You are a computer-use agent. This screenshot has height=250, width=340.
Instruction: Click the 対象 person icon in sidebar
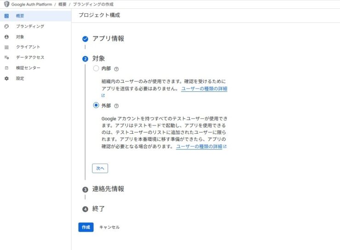click(6, 37)
